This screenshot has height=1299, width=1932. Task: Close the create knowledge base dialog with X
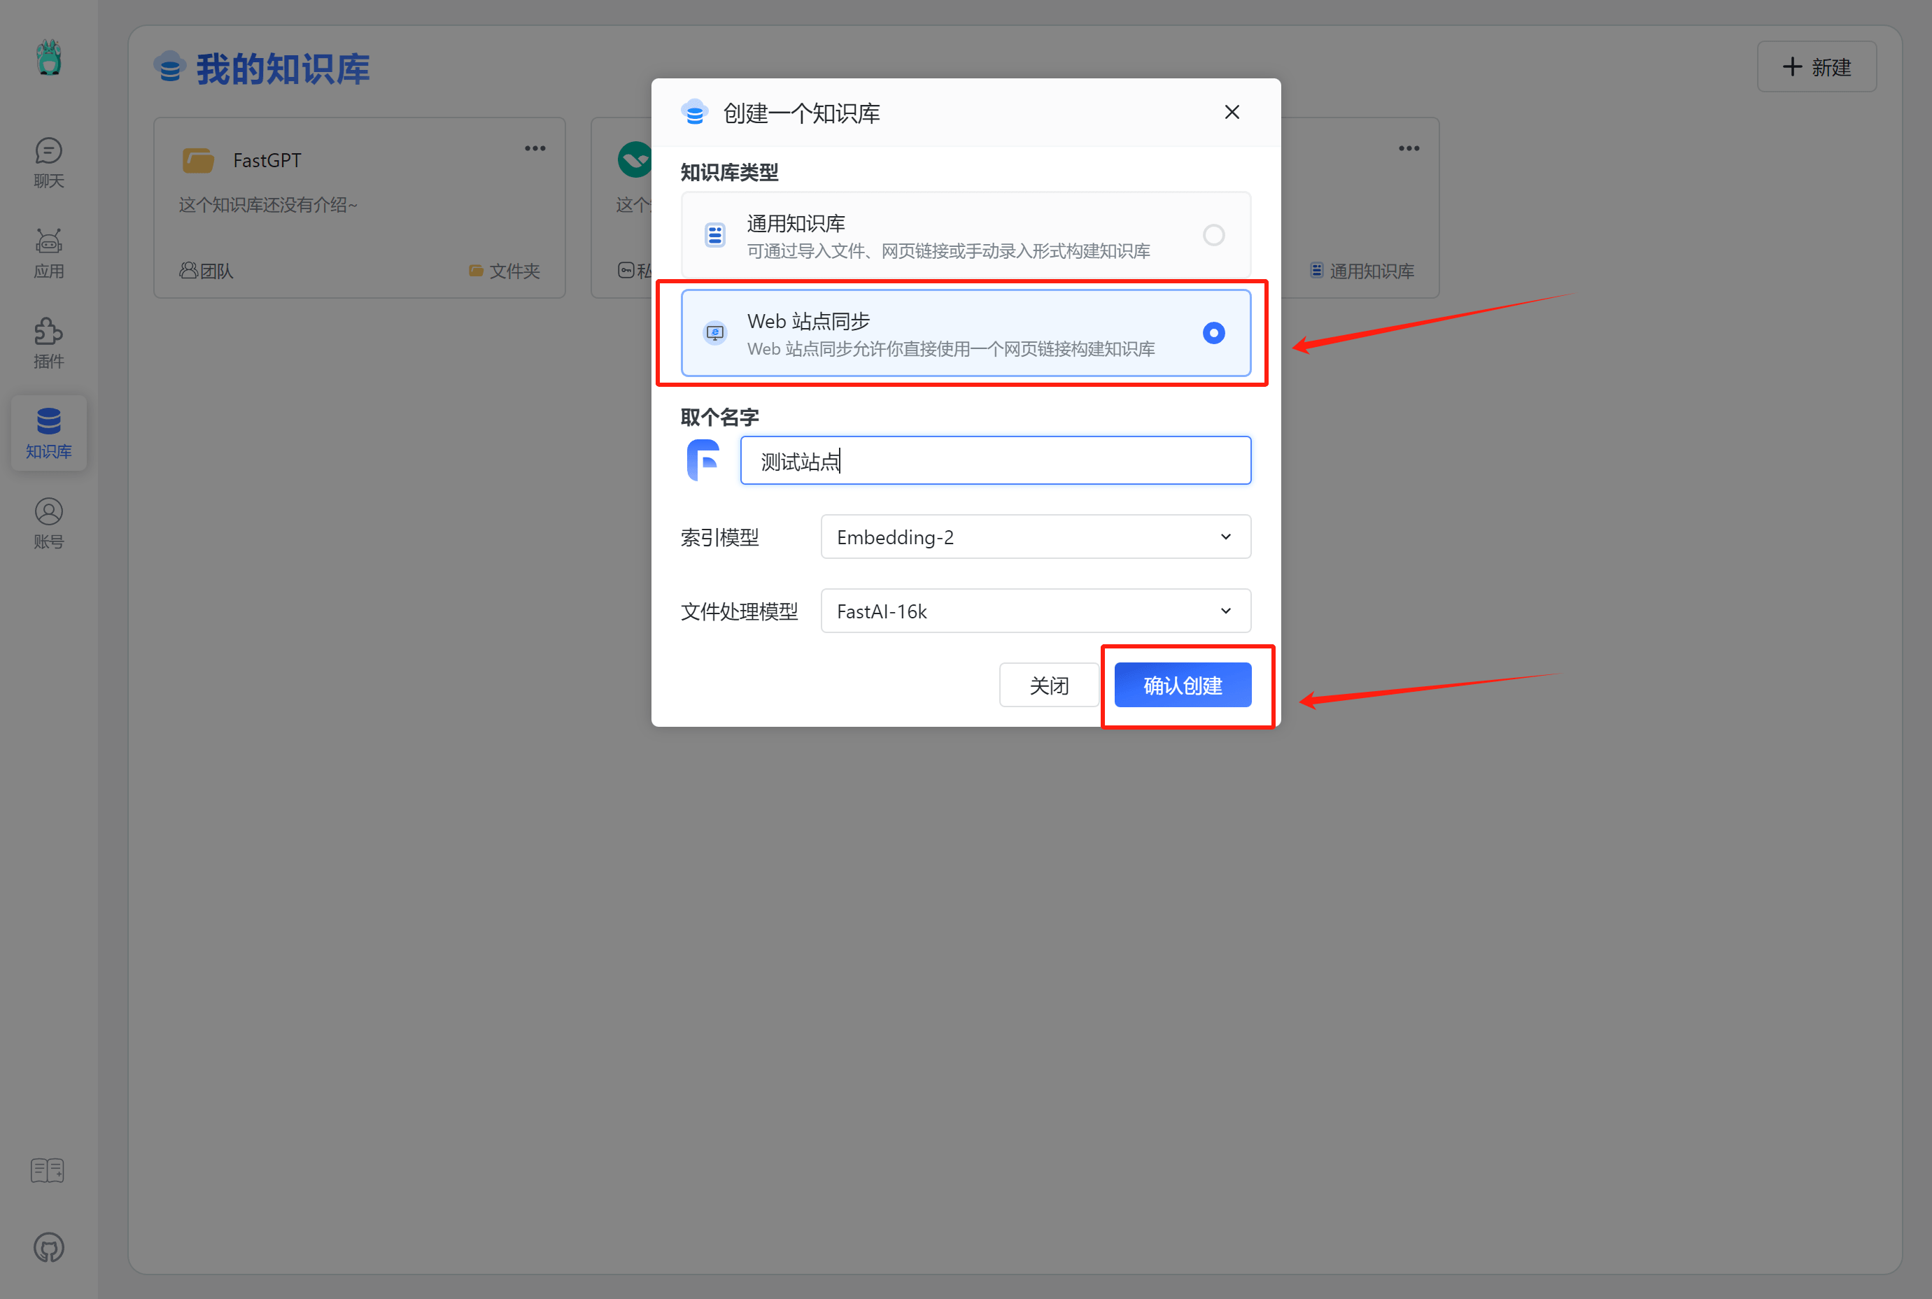click(1231, 112)
